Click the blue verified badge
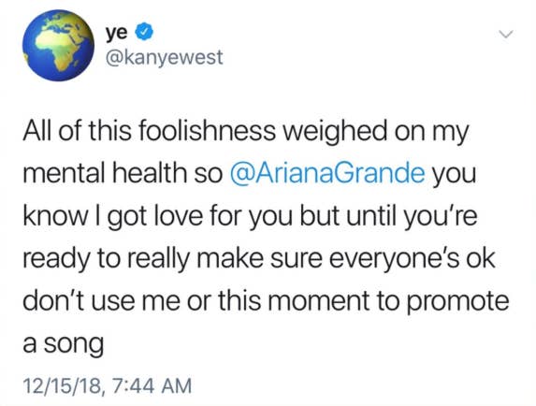This screenshot has width=536, height=406. tap(144, 33)
